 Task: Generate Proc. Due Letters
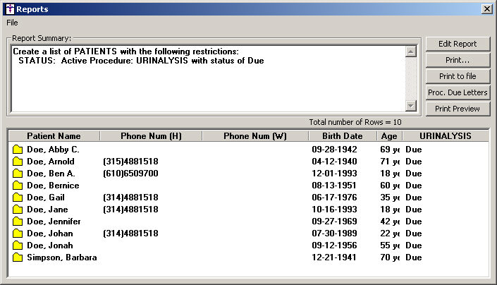pyautogui.click(x=458, y=92)
